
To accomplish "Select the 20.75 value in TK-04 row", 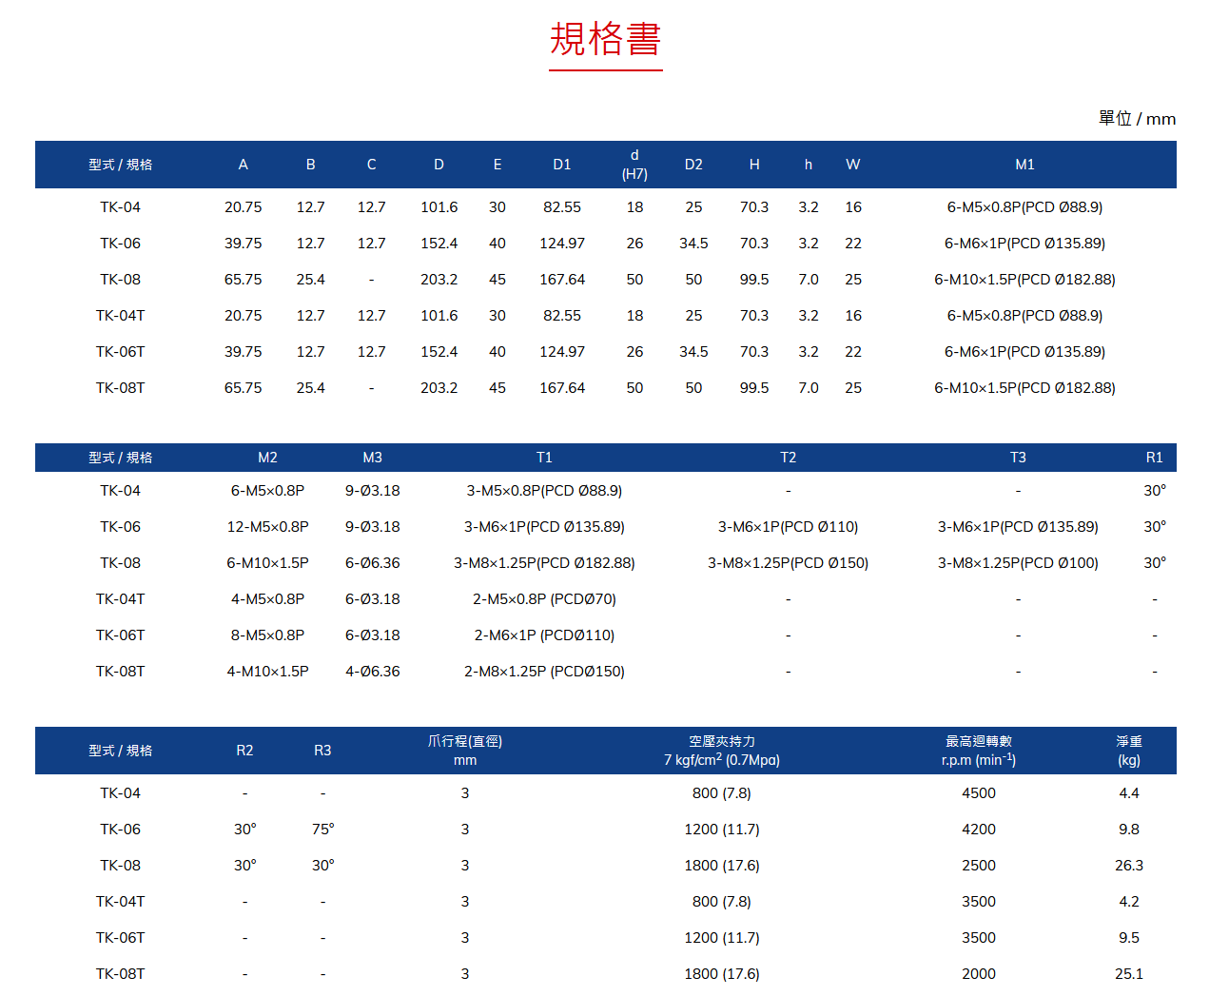I will 244,207.
